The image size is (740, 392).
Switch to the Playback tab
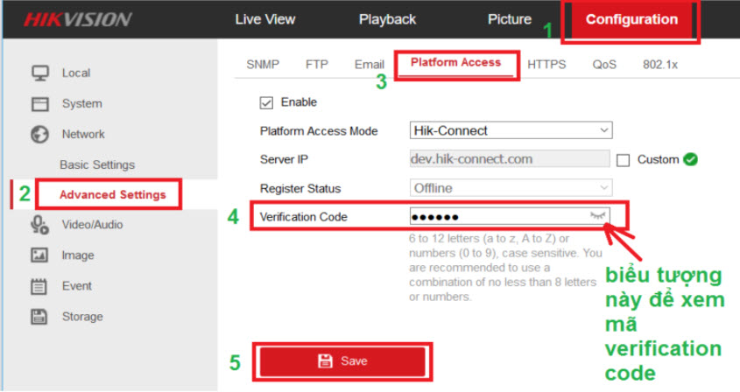coord(387,19)
